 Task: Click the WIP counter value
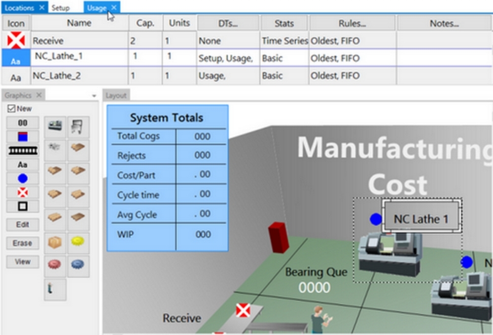point(203,234)
